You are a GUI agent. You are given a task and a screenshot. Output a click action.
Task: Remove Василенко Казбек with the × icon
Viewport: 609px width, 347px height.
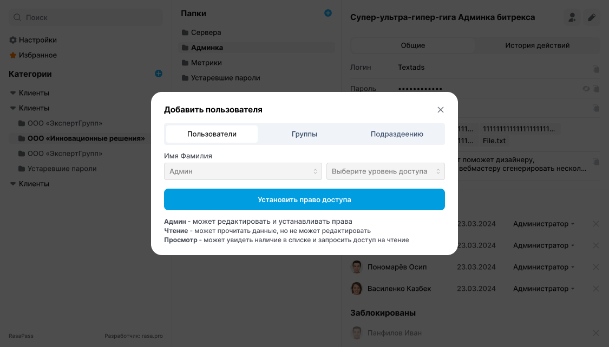595,288
